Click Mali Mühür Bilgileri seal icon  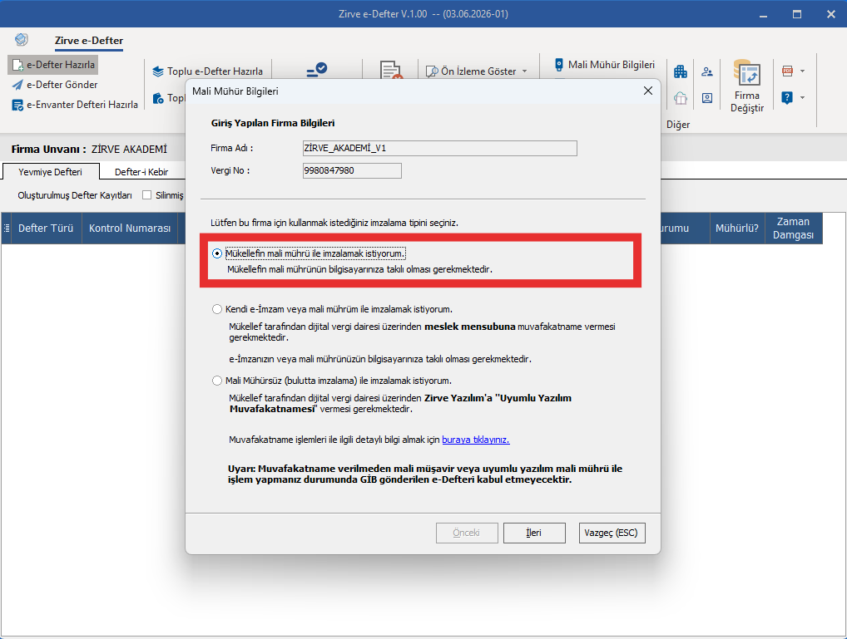click(559, 65)
